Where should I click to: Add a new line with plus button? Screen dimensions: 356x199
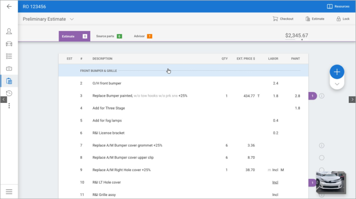pos(337,72)
